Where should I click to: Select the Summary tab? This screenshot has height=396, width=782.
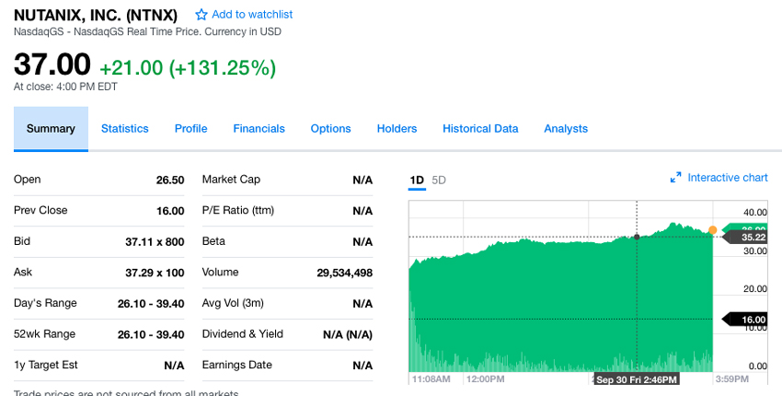51,128
